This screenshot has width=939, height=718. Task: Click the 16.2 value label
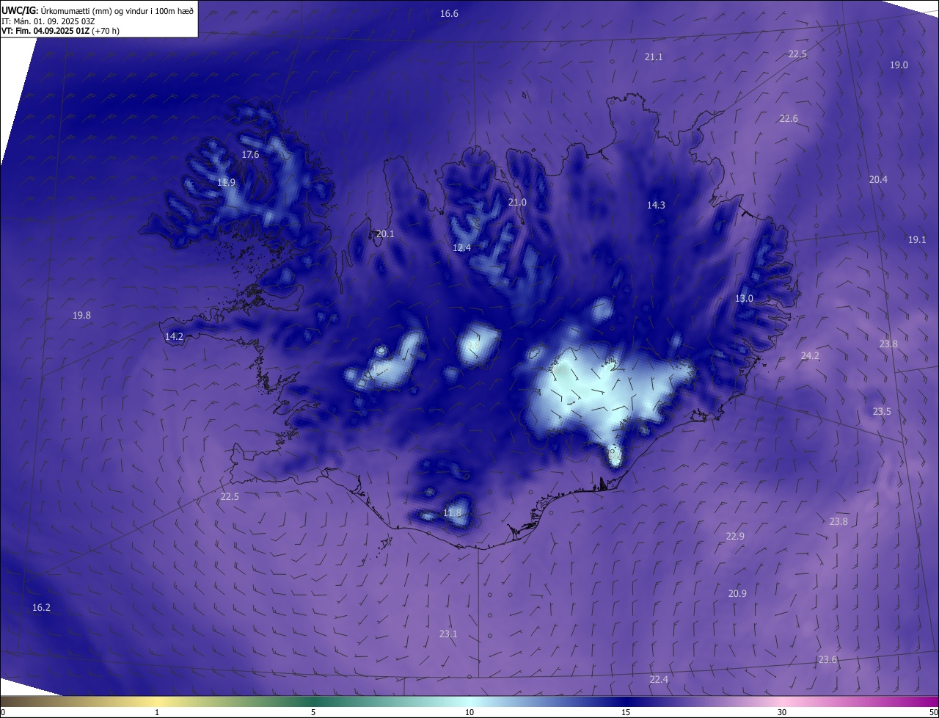pyautogui.click(x=41, y=607)
